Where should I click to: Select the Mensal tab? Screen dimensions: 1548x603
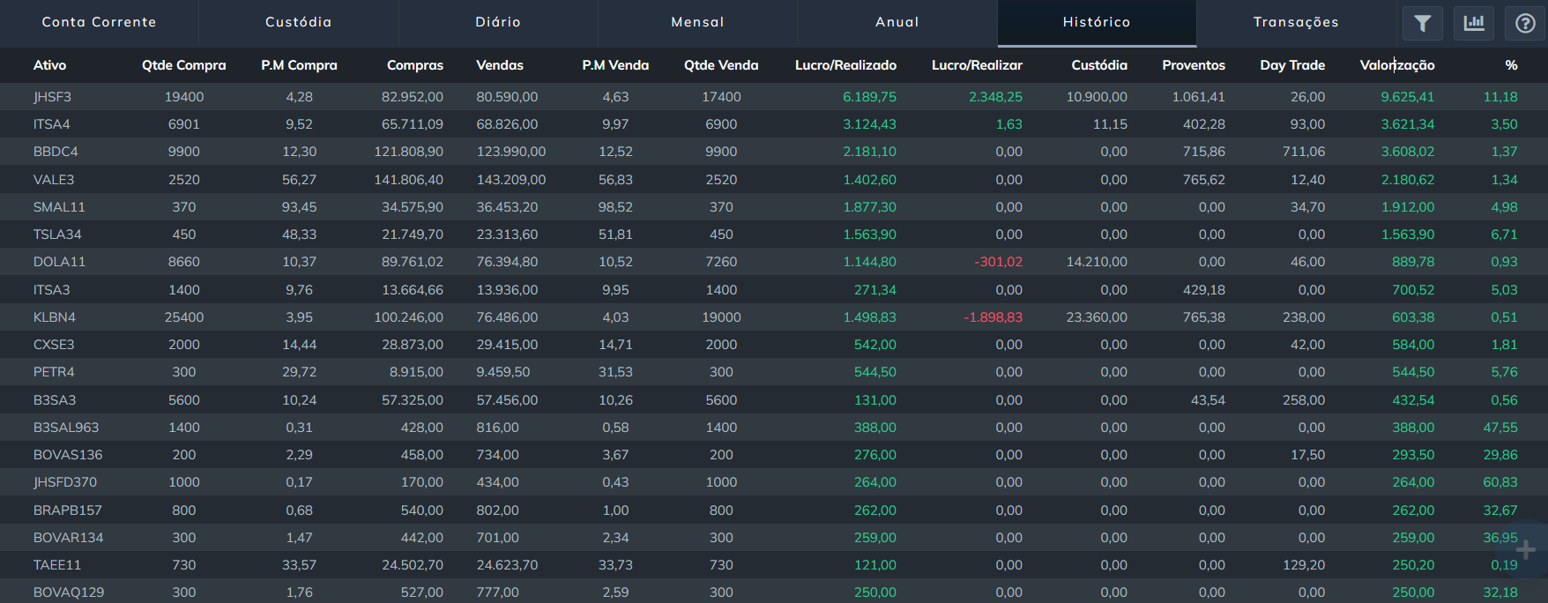point(697,22)
